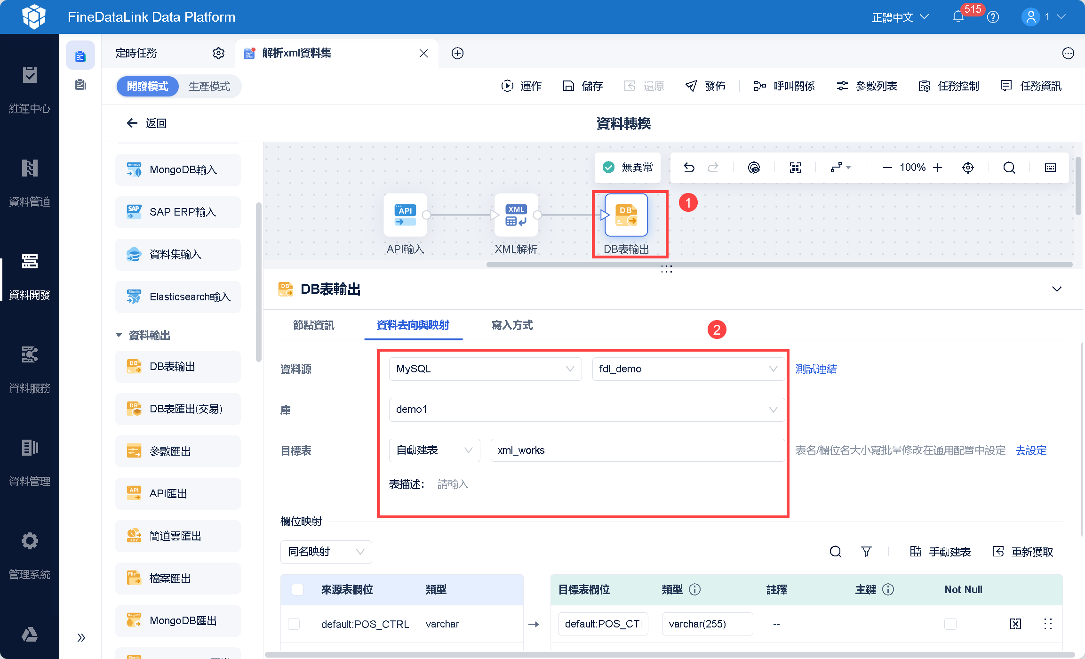Screen dimensions: 1085x659
Task: Open the 自動建表 target table dropdown
Action: pyautogui.click(x=434, y=450)
